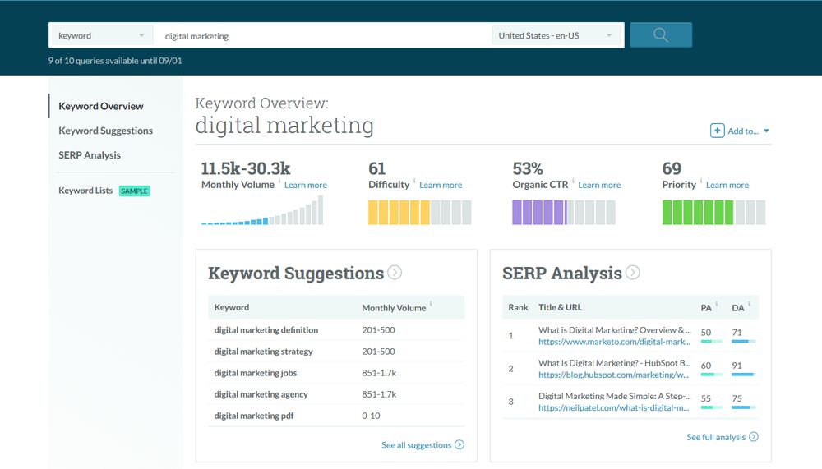Click the See all suggestions link
The width and height of the screenshot is (822, 469).
point(416,445)
